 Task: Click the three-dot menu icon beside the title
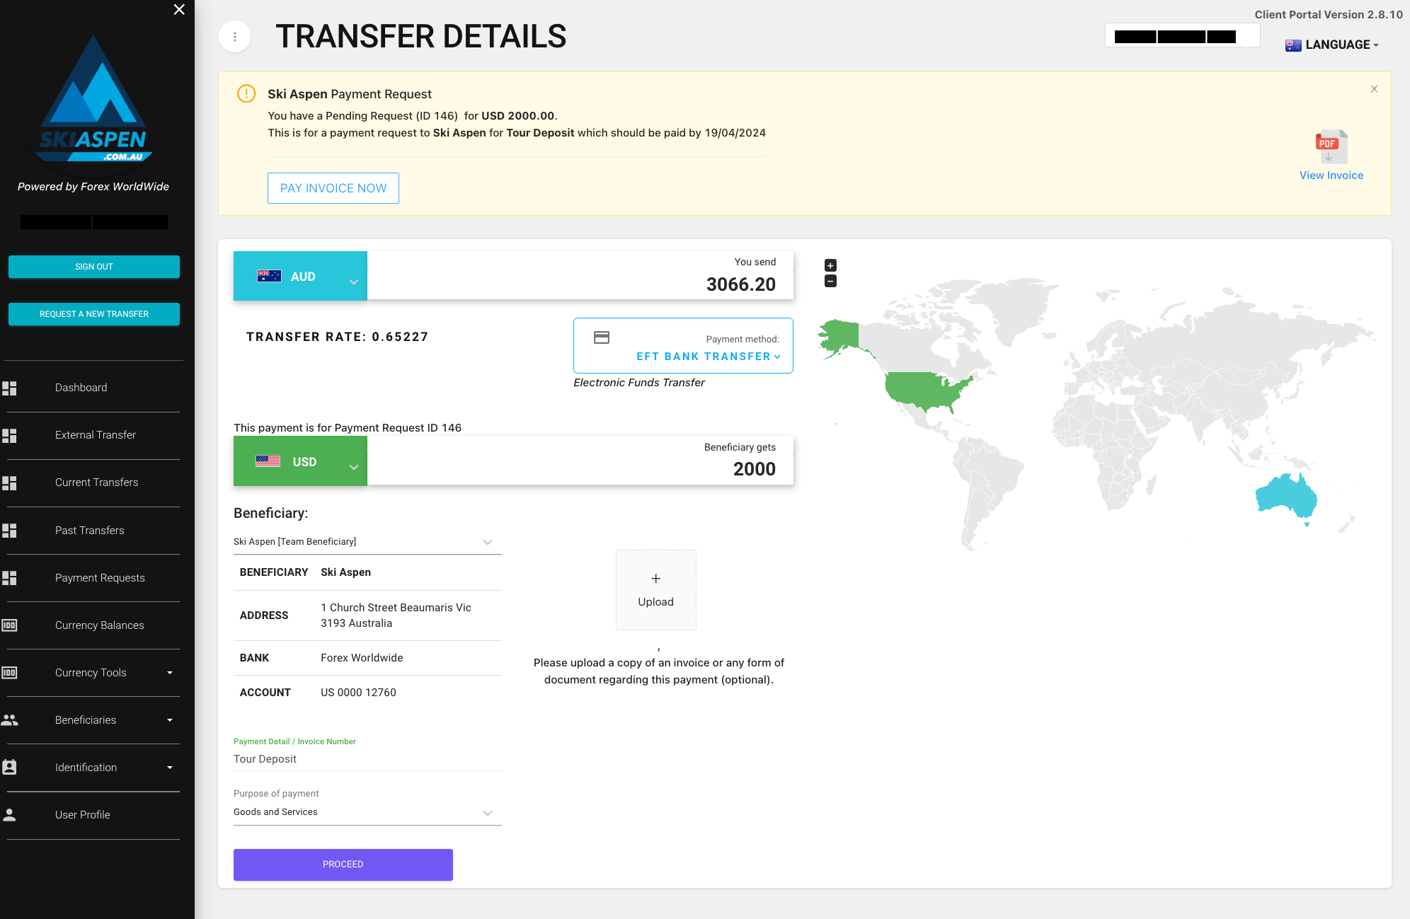pos(235,37)
